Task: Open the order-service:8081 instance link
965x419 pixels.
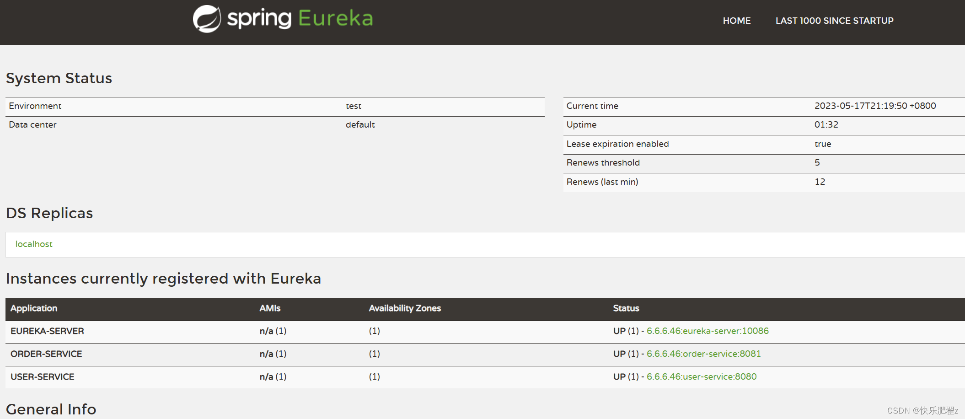Action: (703, 354)
